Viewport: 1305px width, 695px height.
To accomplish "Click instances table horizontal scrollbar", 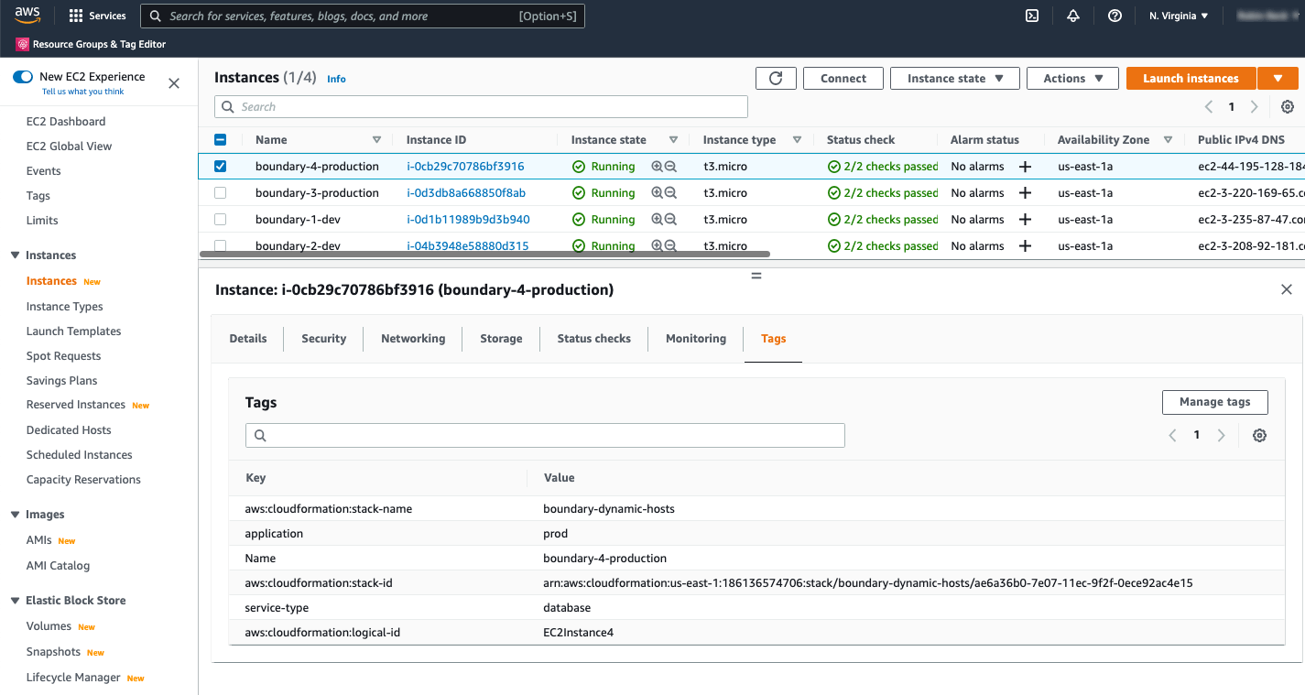I will click(485, 254).
